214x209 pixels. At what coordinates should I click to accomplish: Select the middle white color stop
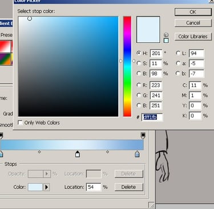78,154
